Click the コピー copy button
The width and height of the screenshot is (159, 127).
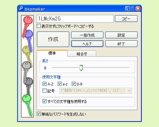(126, 19)
